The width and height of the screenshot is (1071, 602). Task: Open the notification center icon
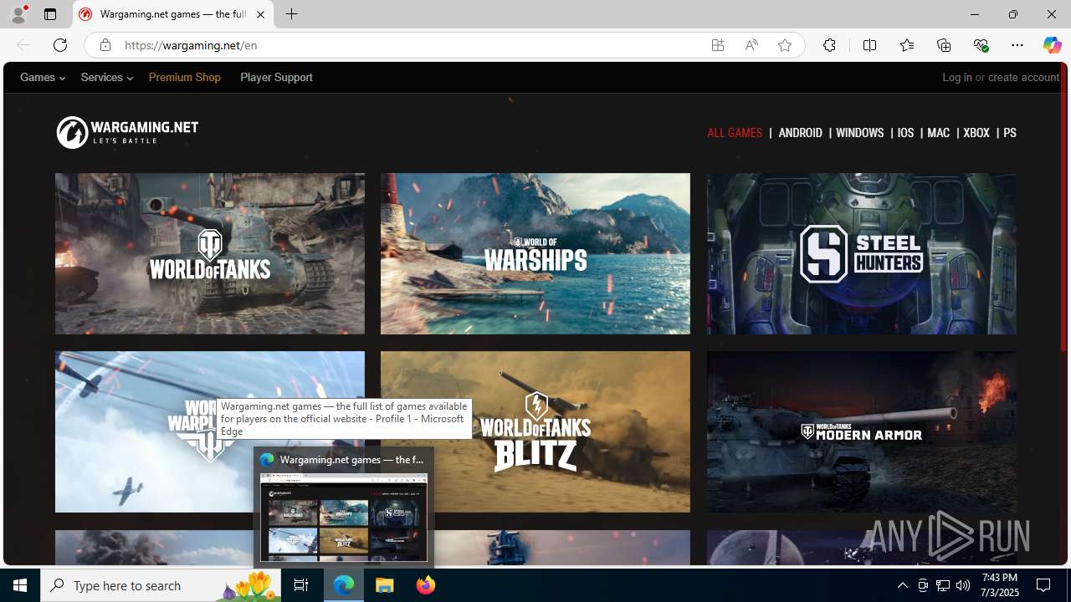coord(1043,585)
